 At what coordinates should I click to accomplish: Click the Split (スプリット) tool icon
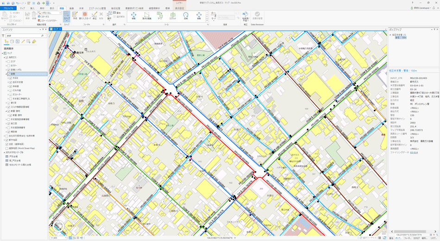click(x=173, y=16)
